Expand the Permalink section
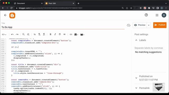Image resolution: width=169 pixels, height=95 pixels. click(x=136, y=88)
